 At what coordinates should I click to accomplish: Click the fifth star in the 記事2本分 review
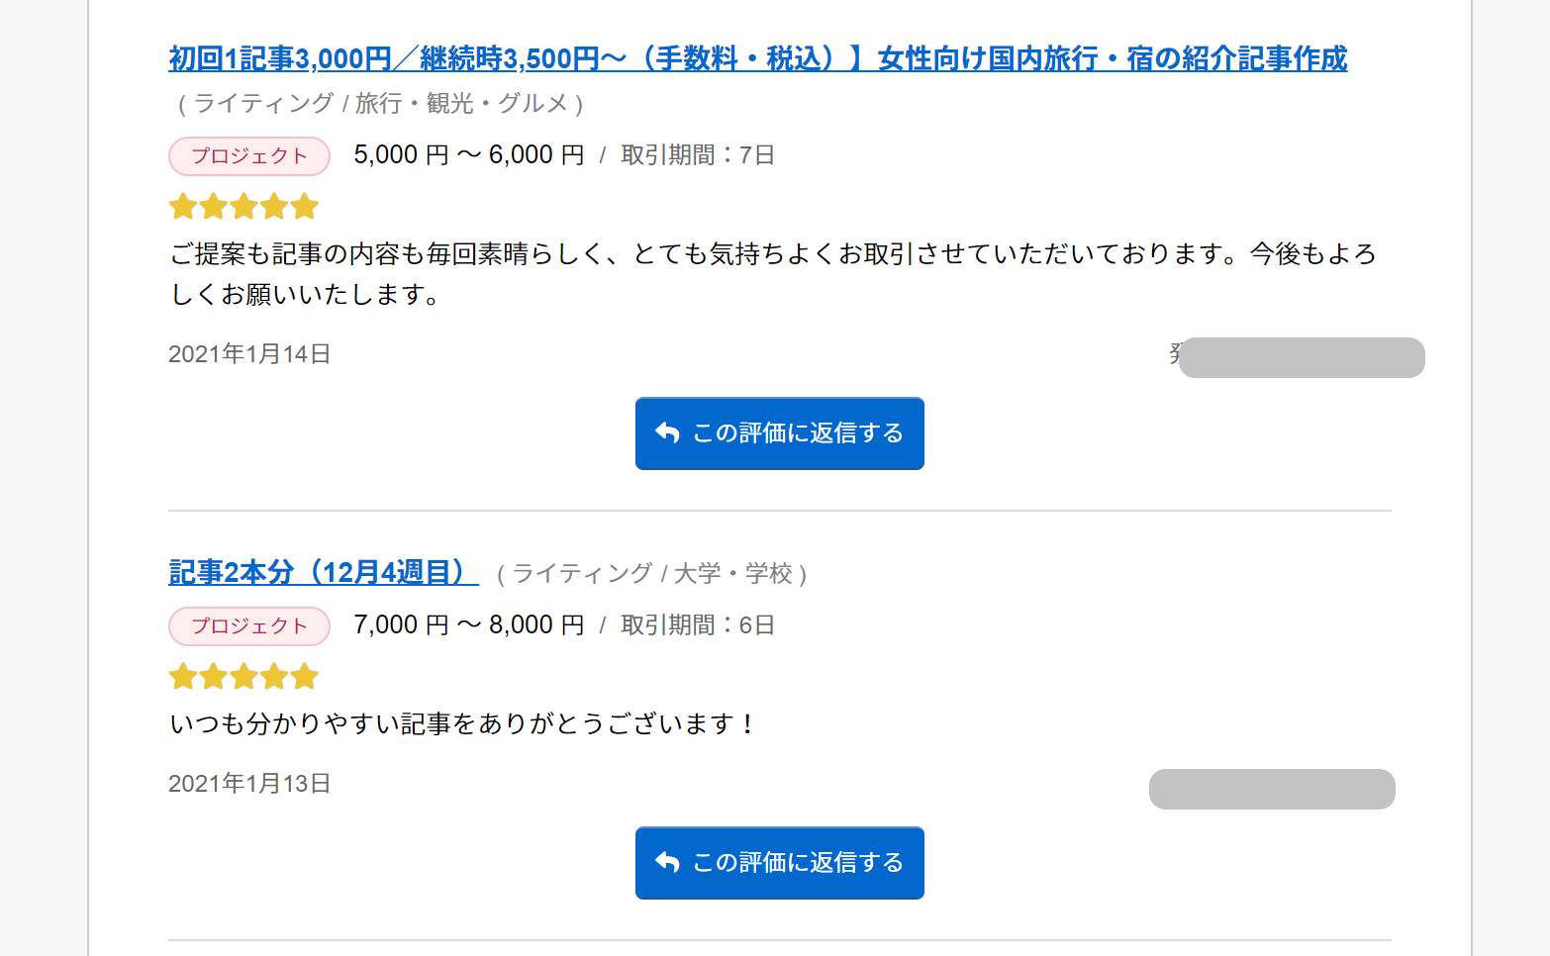[x=305, y=677]
